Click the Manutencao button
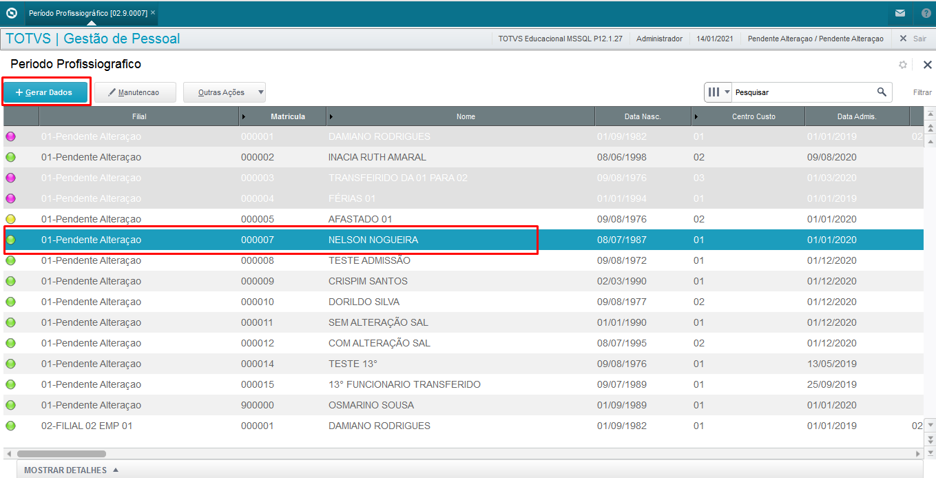936x478 pixels. tap(135, 92)
